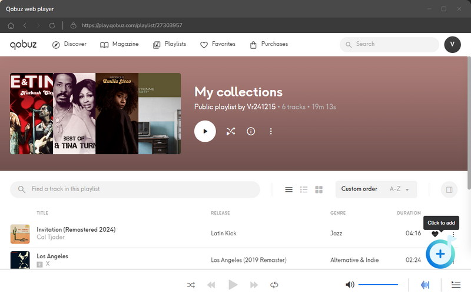Play the My collections playlist

tap(205, 131)
